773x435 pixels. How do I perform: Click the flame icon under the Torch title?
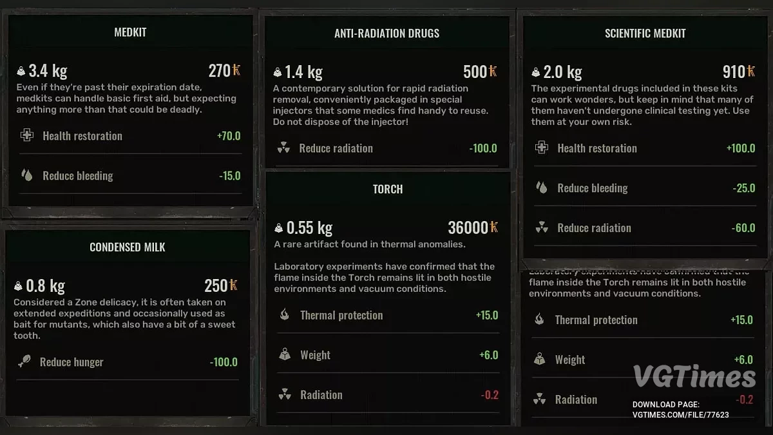(x=284, y=315)
